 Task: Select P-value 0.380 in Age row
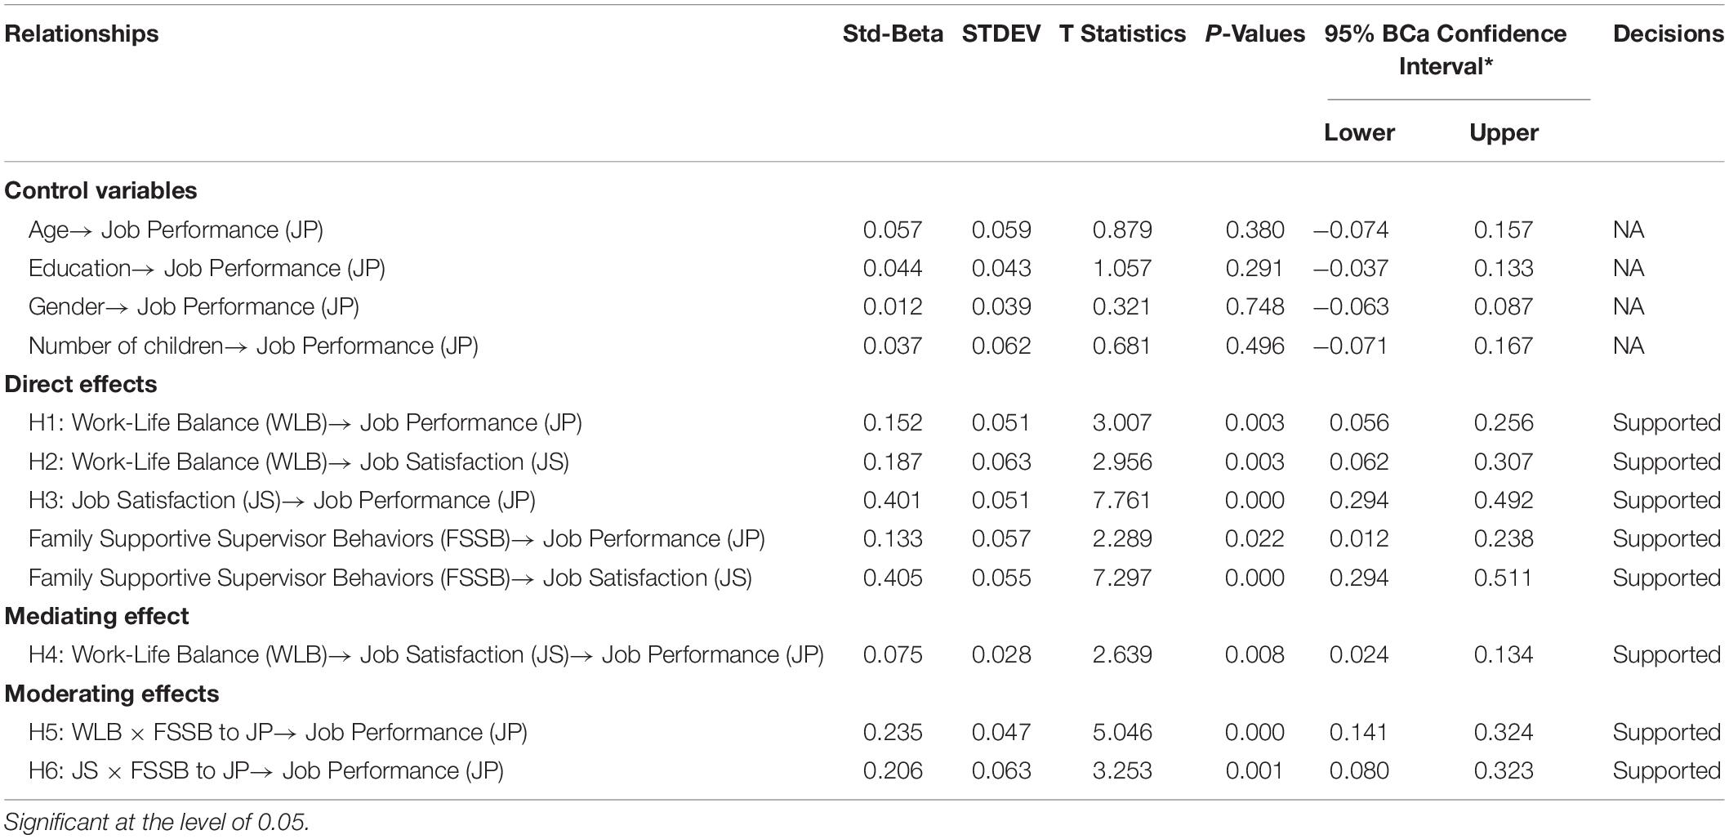pos(1254,230)
